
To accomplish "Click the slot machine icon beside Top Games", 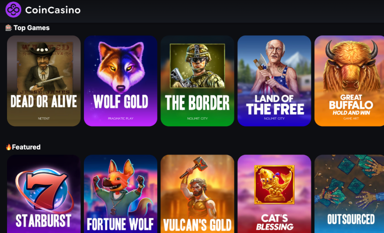I will pyautogui.click(x=9, y=28).
